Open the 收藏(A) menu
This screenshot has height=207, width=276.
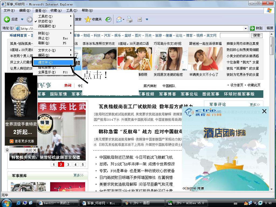[56, 11]
